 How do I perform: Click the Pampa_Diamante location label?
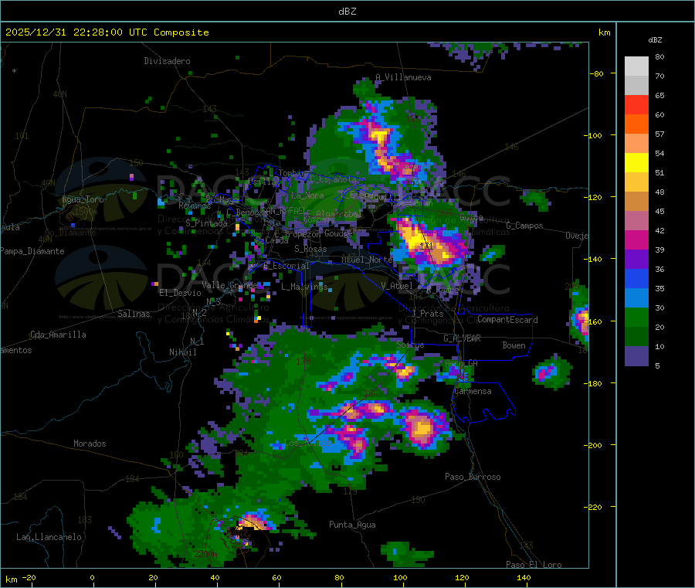coord(32,251)
